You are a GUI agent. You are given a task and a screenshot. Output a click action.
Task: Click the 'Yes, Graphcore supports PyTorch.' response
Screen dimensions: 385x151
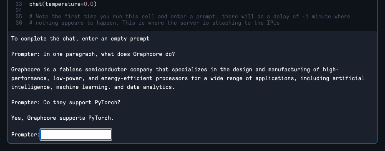coord(63,118)
